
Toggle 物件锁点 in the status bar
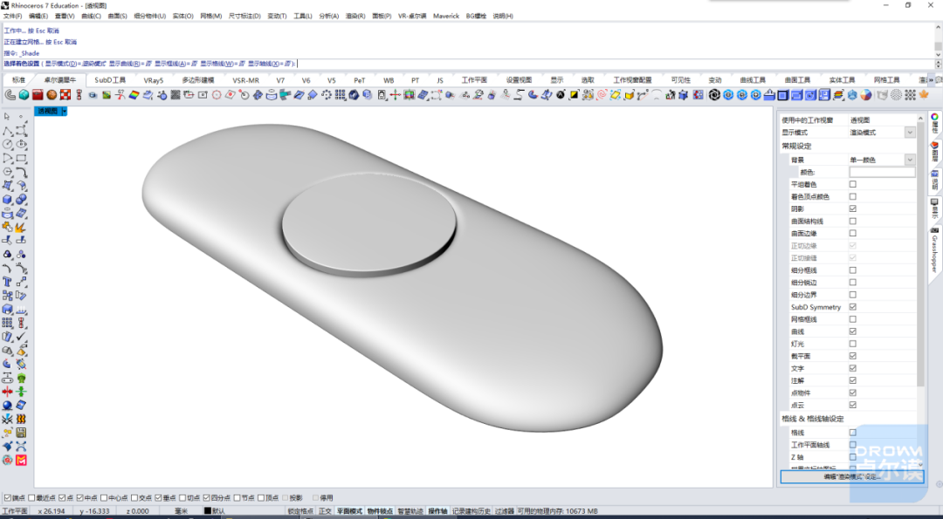(380, 511)
